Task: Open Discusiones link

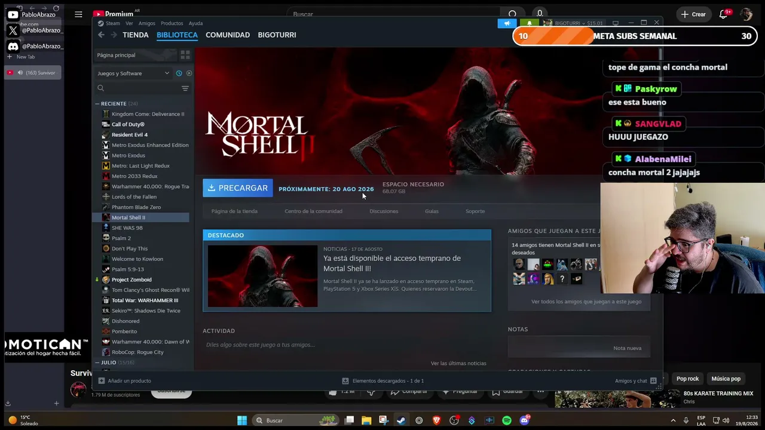Action: [x=384, y=211]
